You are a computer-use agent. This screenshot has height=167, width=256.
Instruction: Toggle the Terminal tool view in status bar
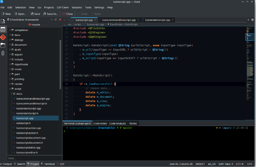pos(48,164)
